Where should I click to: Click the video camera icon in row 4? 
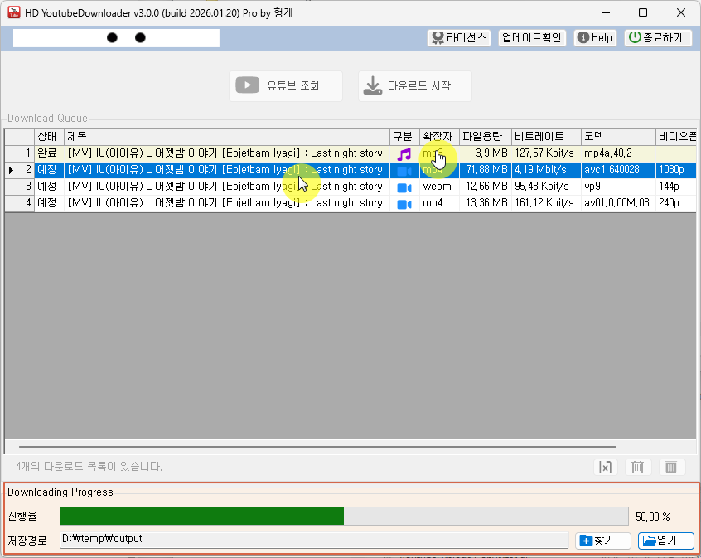404,204
